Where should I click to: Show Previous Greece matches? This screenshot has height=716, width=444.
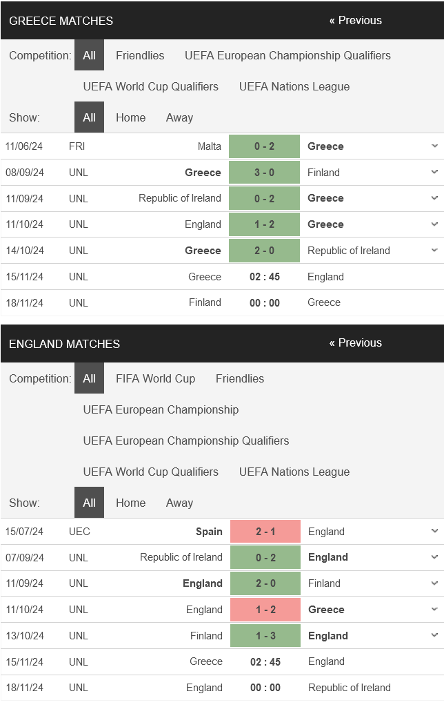coord(356,21)
